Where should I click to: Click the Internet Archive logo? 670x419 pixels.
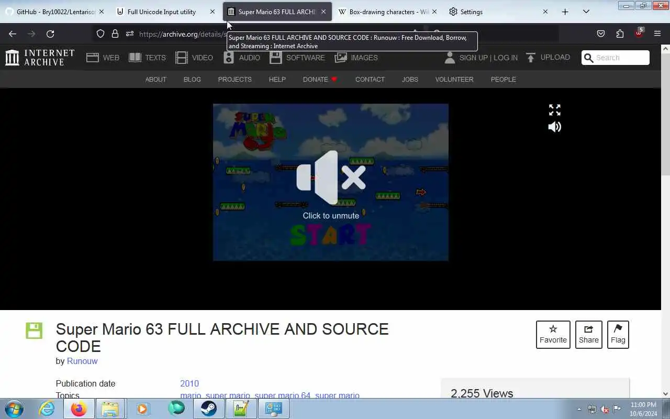tap(40, 58)
